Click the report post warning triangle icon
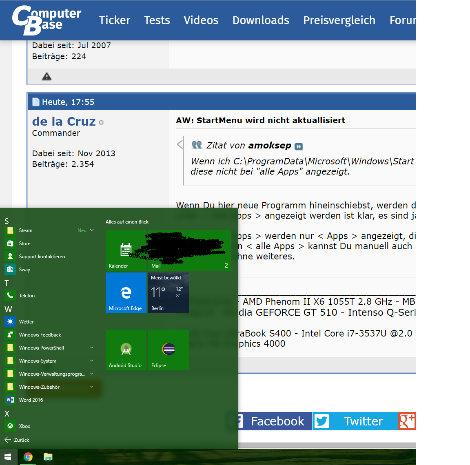Viewport: 470px width, 465px height. pyautogui.click(x=47, y=77)
